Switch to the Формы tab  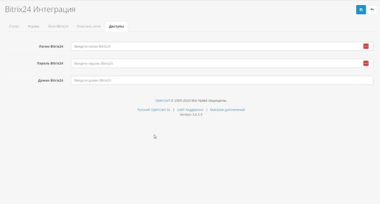[34, 26]
